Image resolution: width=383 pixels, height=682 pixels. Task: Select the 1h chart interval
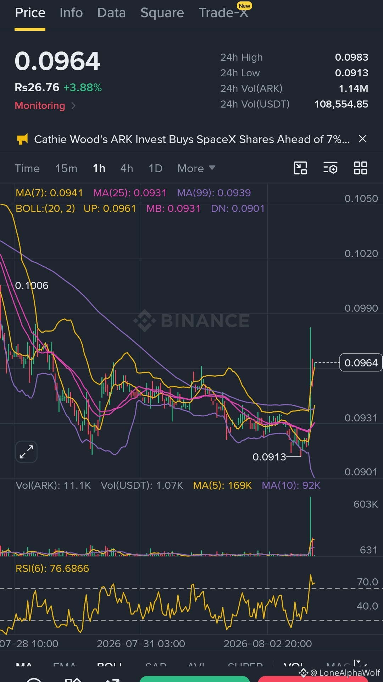point(99,168)
